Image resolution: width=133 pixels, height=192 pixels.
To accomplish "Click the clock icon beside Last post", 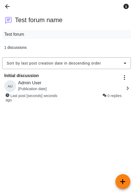I will tap(7, 95).
